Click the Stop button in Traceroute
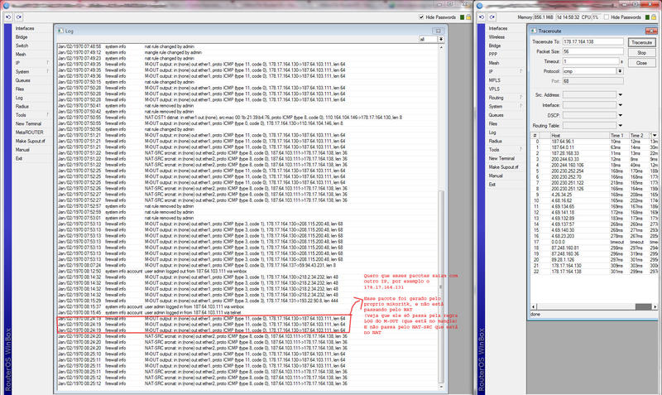Image resolution: width=662 pixels, height=395 pixels. [642, 53]
